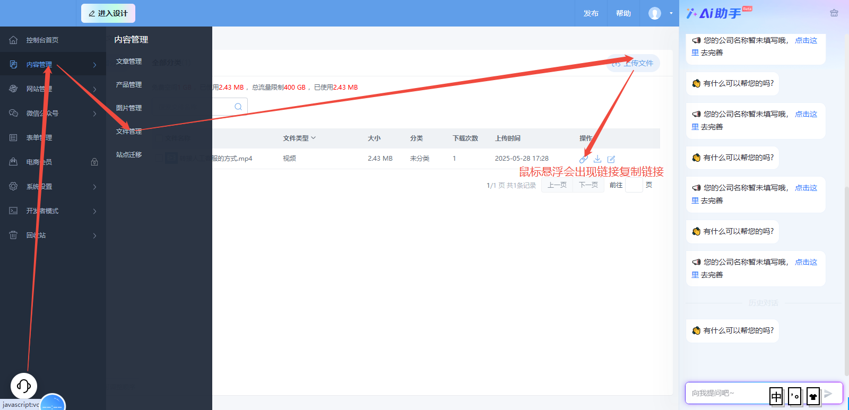The image size is (849, 410).
Task: Click the send arrow in the AI chat box
Action: 828,394
